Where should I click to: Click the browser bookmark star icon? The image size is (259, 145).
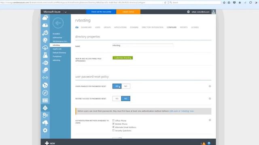pyautogui.click(x=224, y=3)
